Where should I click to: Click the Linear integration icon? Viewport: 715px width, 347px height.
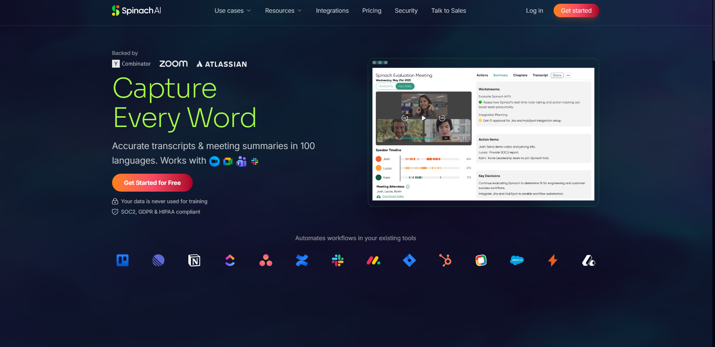click(158, 260)
